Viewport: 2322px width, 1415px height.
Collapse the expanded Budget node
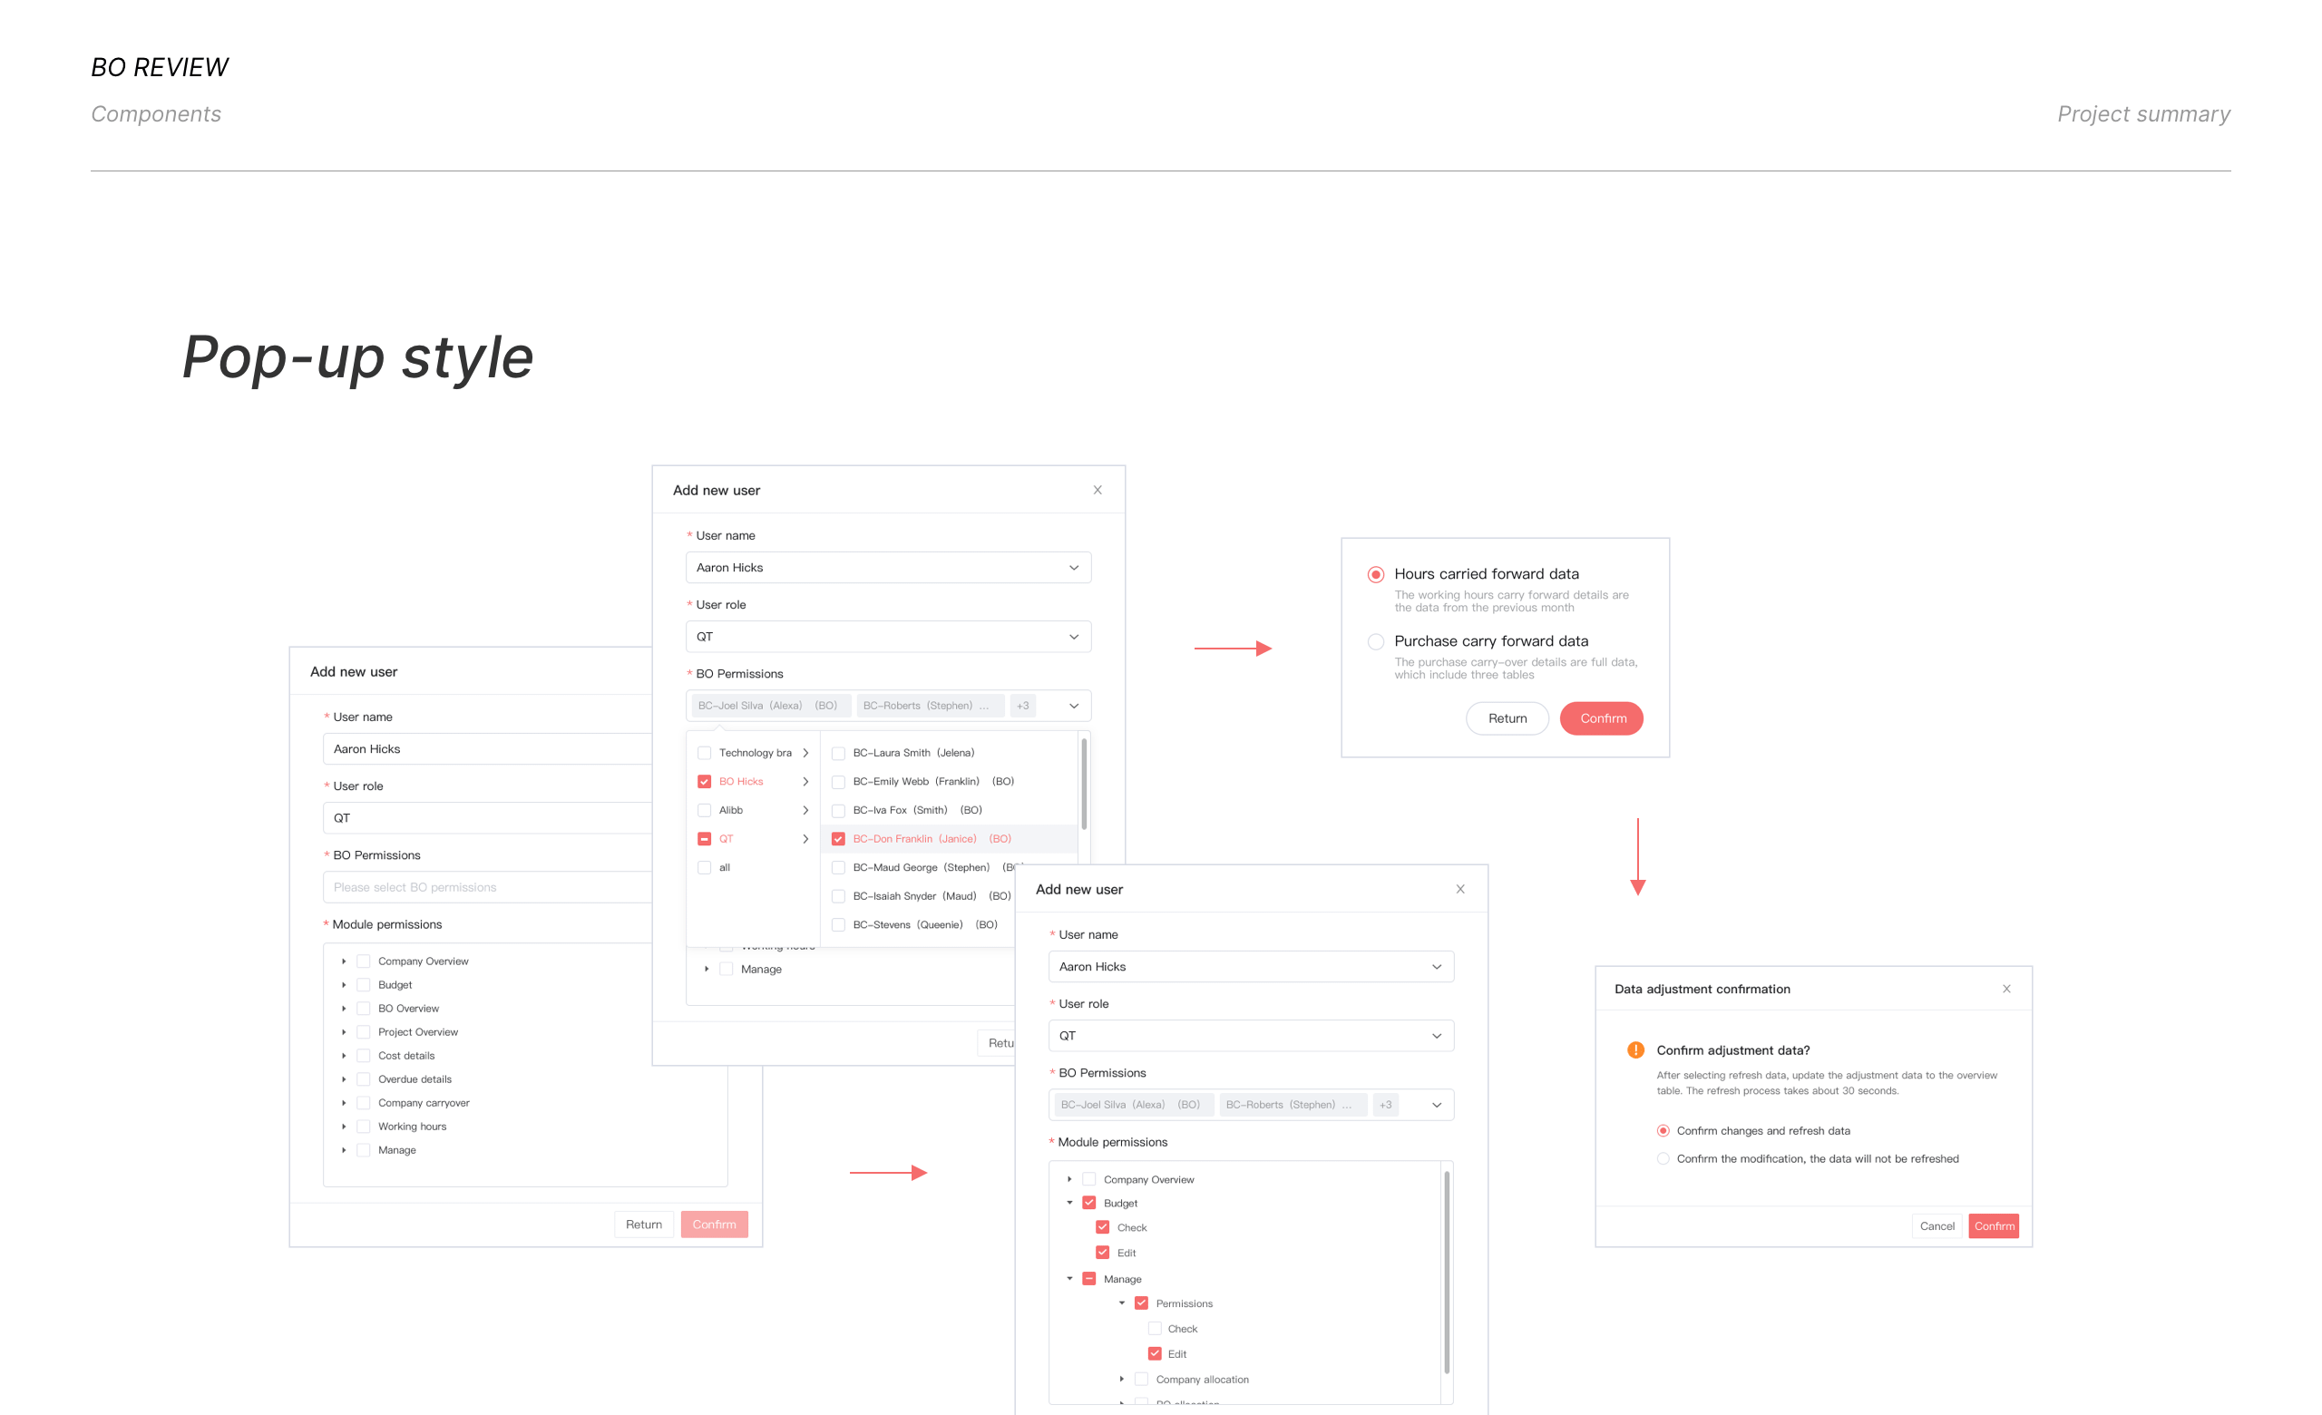[x=1069, y=1203]
